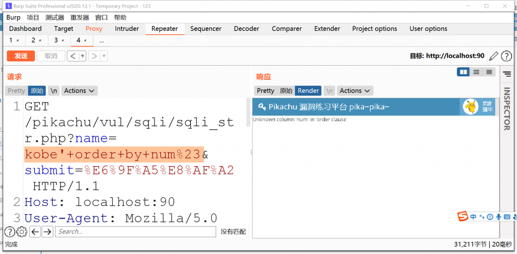Open the 项目 menu
The image size is (517, 254).
point(33,18)
